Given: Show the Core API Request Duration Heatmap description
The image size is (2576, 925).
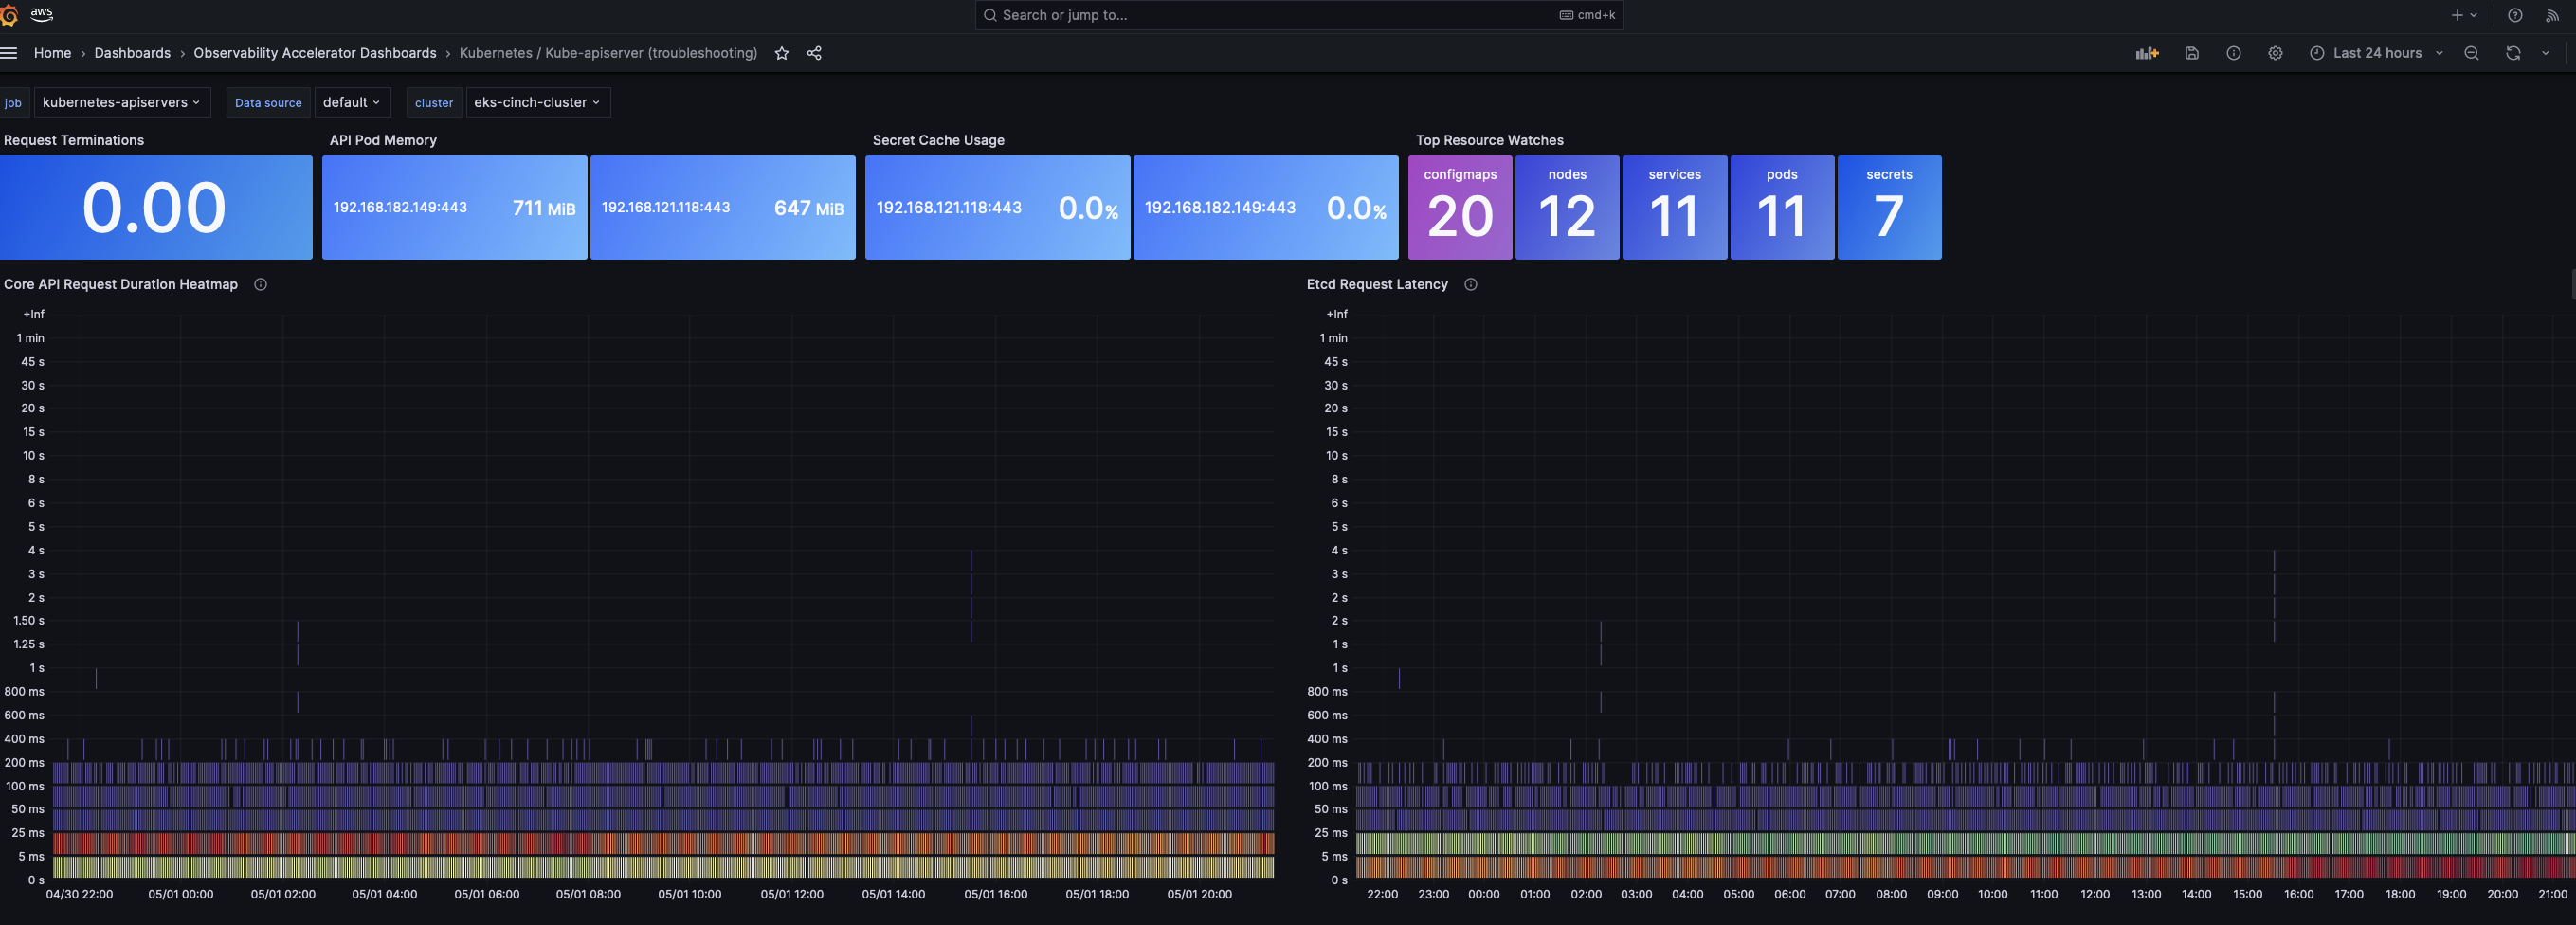Looking at the screenshot, I should [260, 284].
